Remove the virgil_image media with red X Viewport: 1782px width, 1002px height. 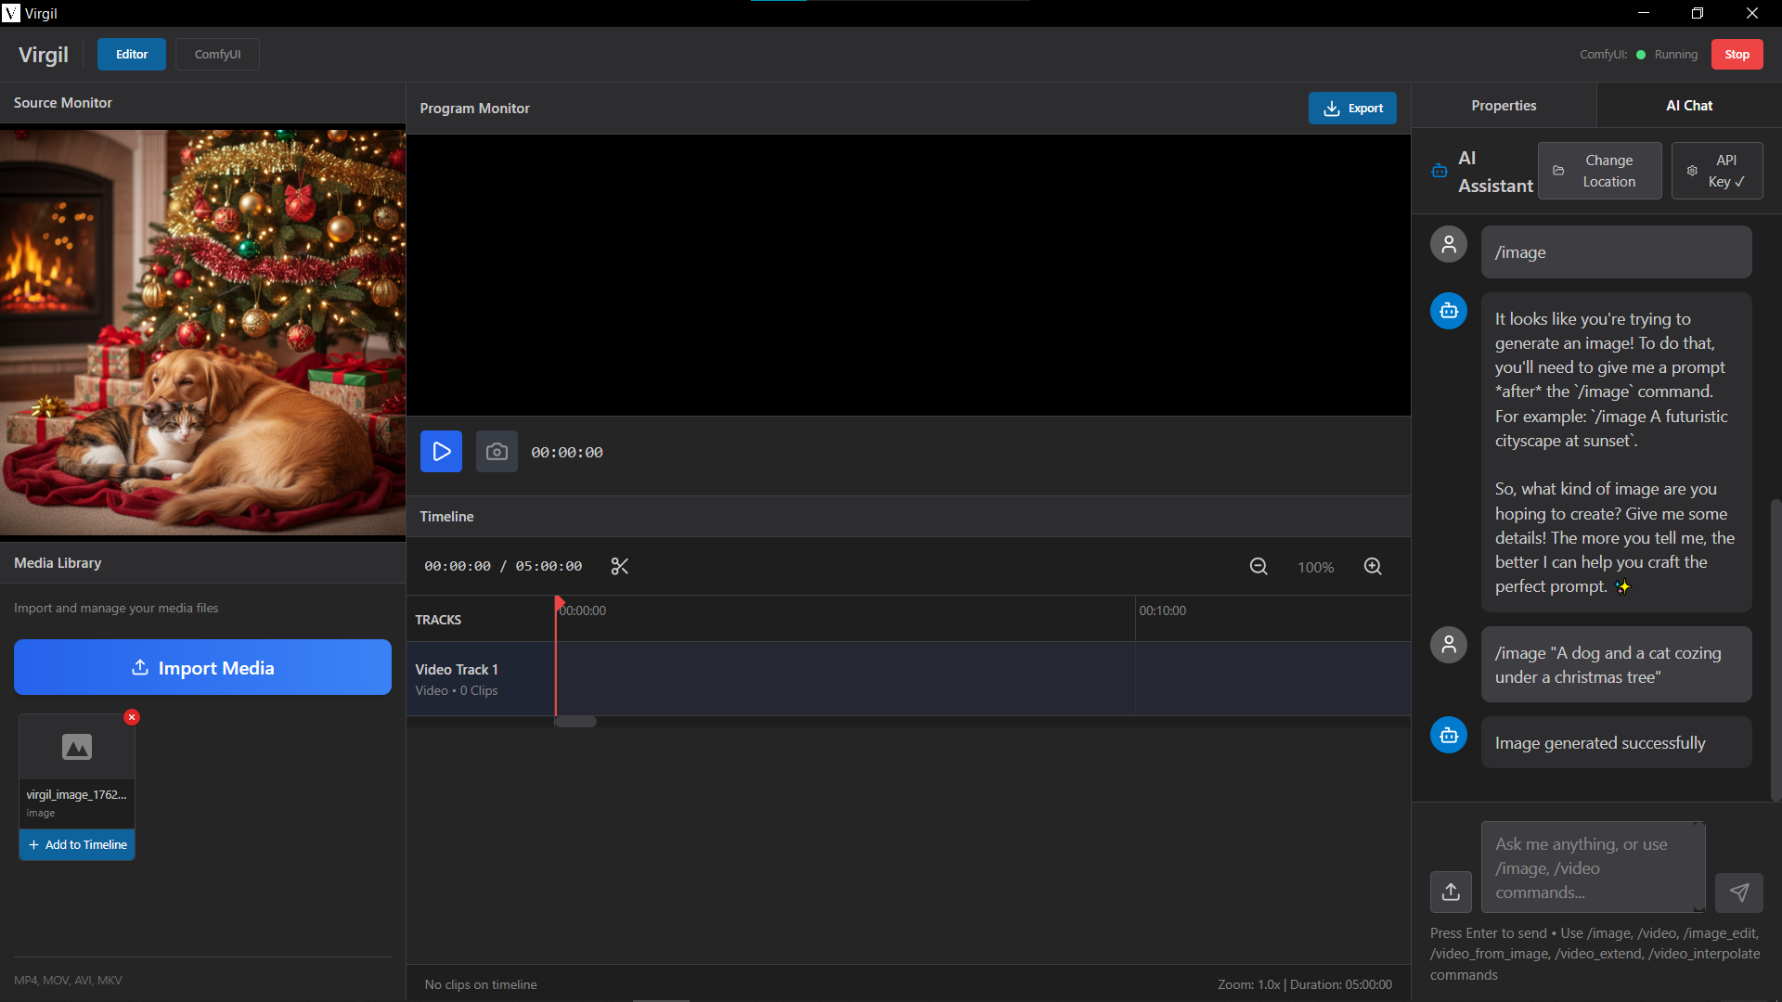(132, 717)
